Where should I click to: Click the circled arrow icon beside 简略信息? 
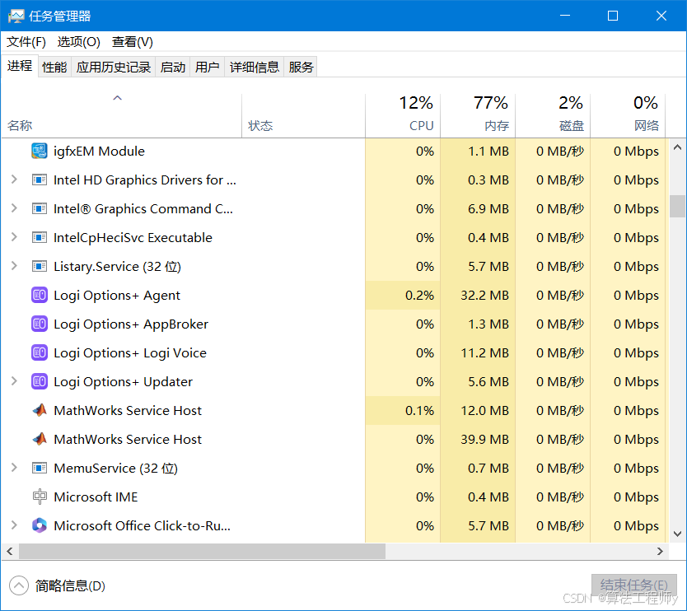(x=19, y=585)
